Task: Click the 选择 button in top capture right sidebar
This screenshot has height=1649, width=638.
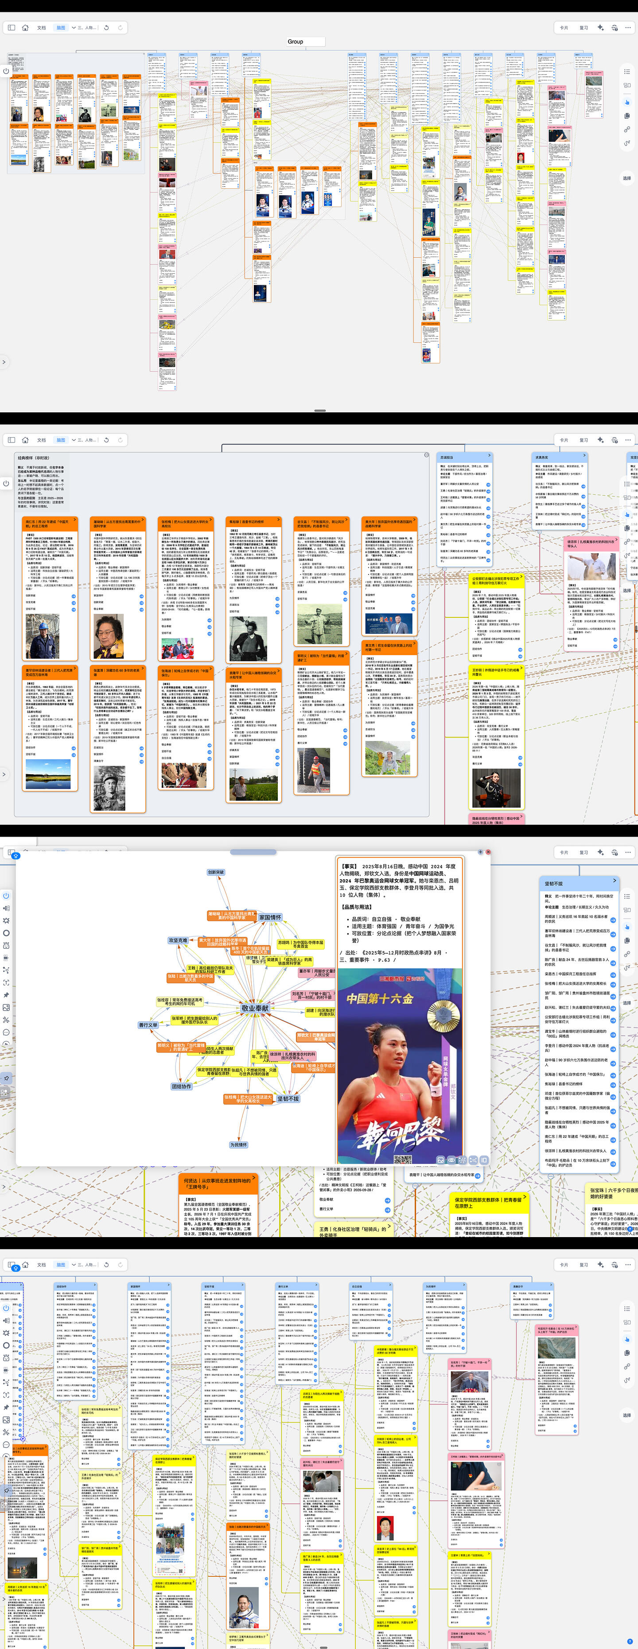Action: (x=627, y=178)
